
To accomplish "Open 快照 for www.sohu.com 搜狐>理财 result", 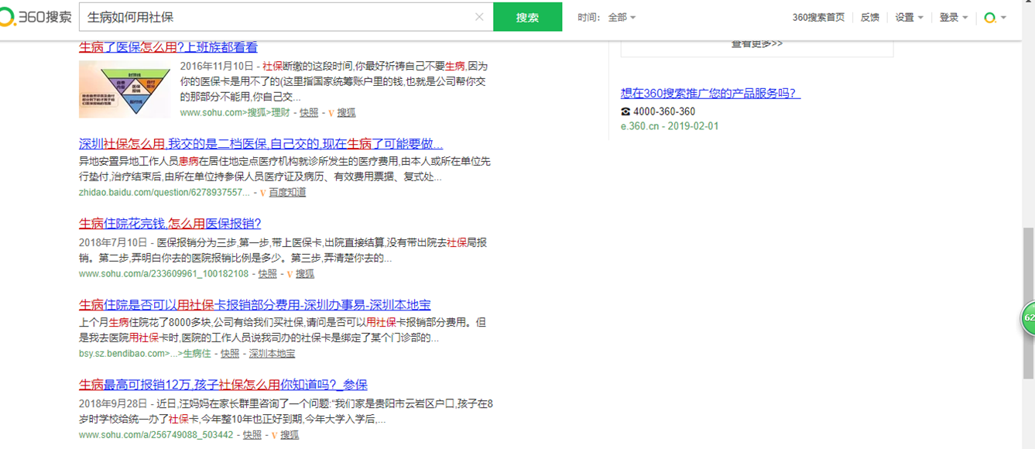I will (309, 112).
